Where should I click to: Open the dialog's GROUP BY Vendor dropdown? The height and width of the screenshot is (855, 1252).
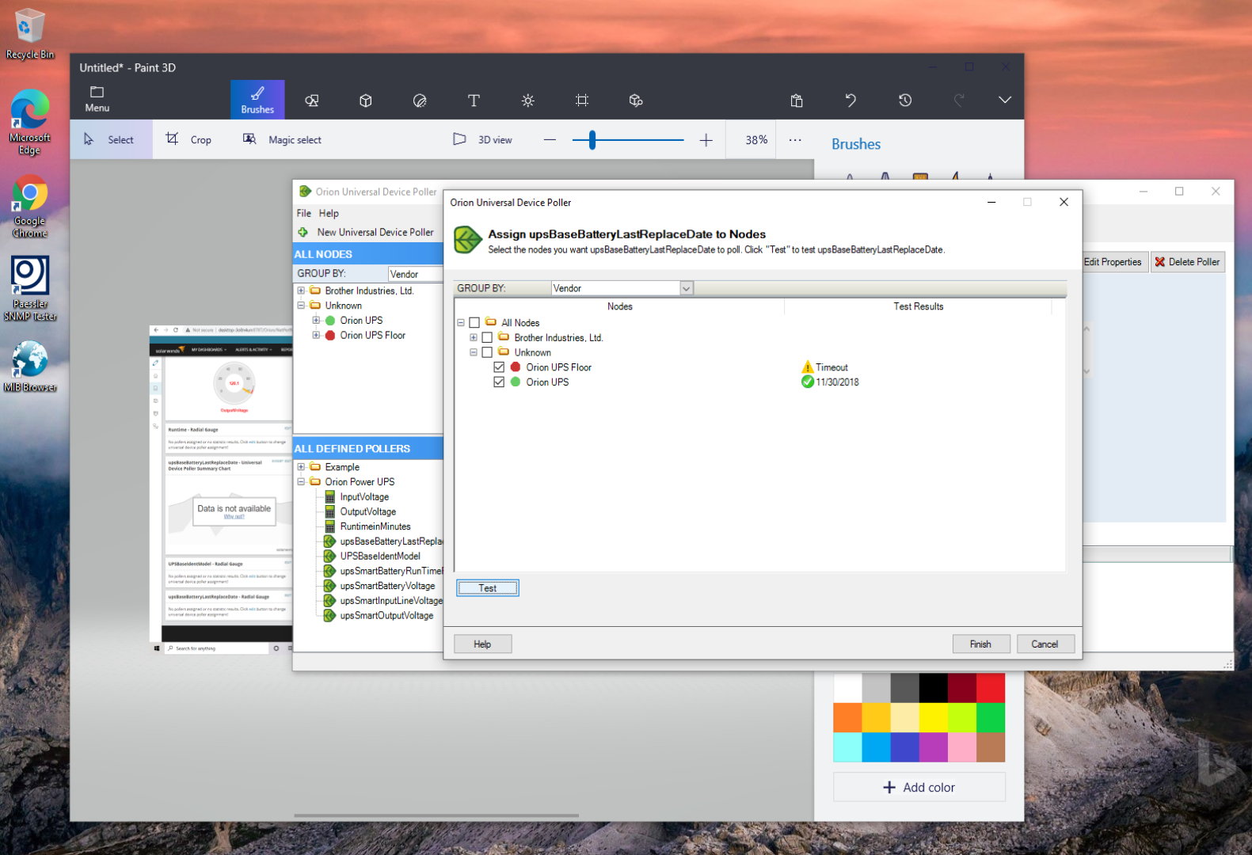pyautogui.click(x=687, y=288)
